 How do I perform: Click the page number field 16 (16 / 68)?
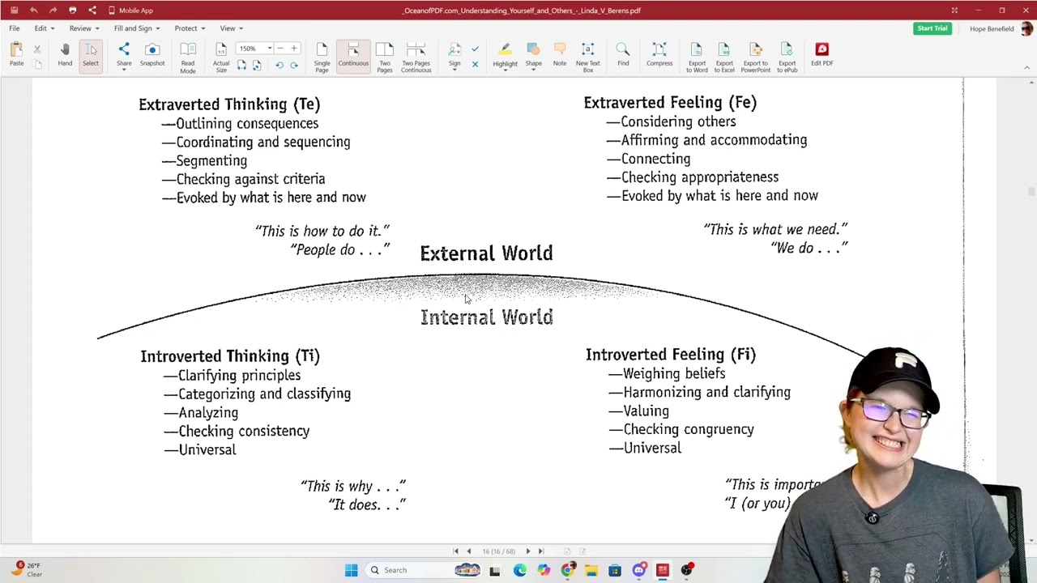click(498, 551)
